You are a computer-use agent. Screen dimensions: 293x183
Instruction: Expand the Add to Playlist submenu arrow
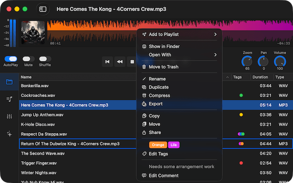tap(215, 34)
